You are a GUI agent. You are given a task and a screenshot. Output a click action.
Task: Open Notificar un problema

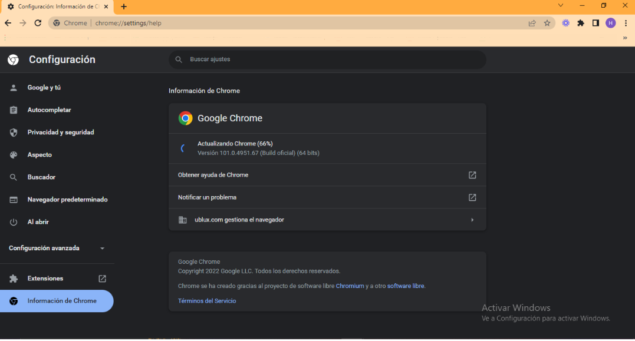(327, 197)
